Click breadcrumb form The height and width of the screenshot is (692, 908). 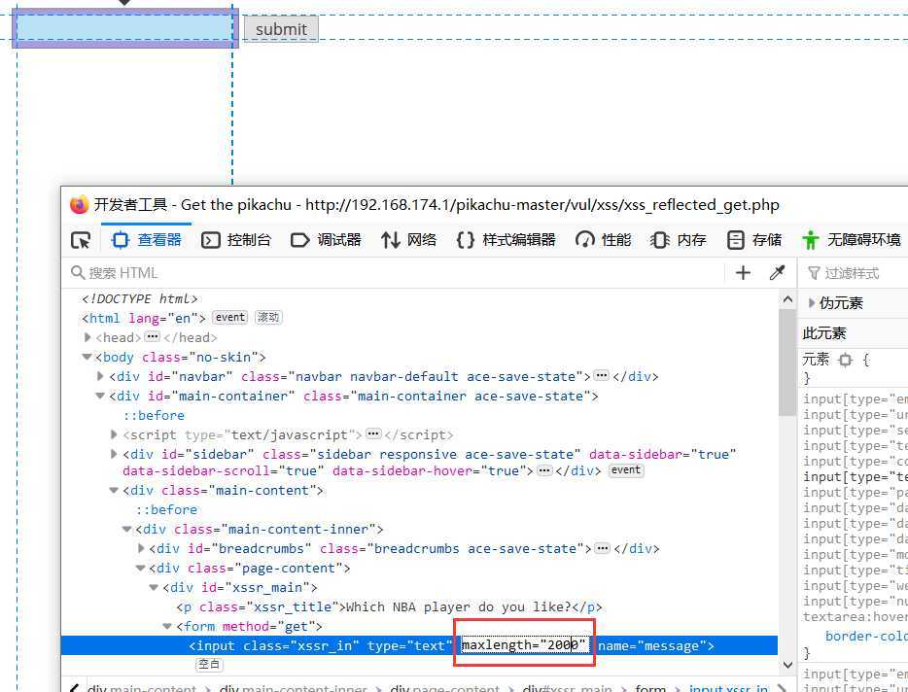[650, 688]
